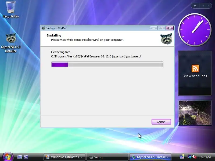This screenshot has height=161, width=215.
Task: Click the 'Installing' heading
Action: pyautogui.click(x=54, y=35)
